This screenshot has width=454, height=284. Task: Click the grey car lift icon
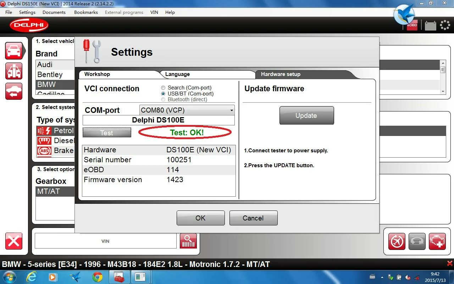pos(417,242)
